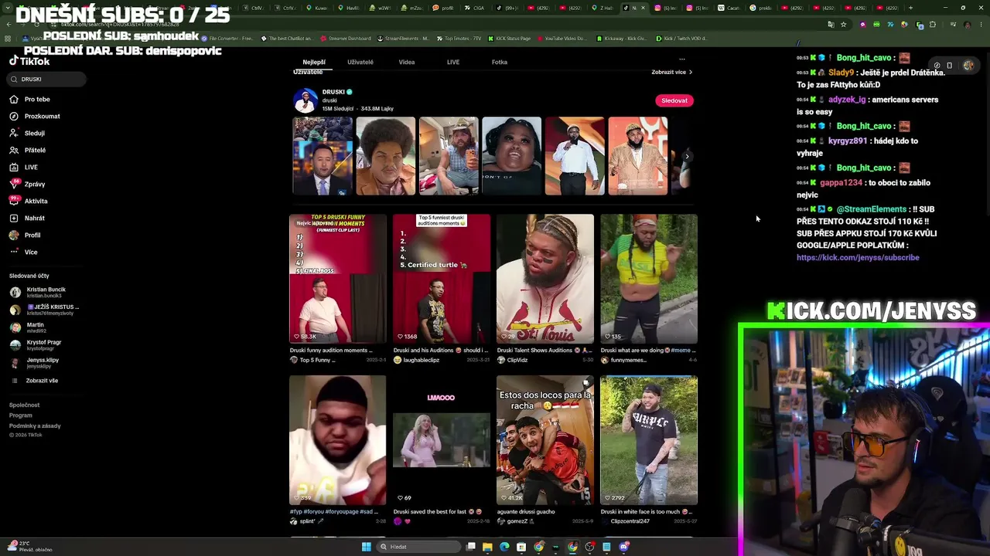990x556 pixels.
Task: Open your Profil page
Action: [26, 235]
